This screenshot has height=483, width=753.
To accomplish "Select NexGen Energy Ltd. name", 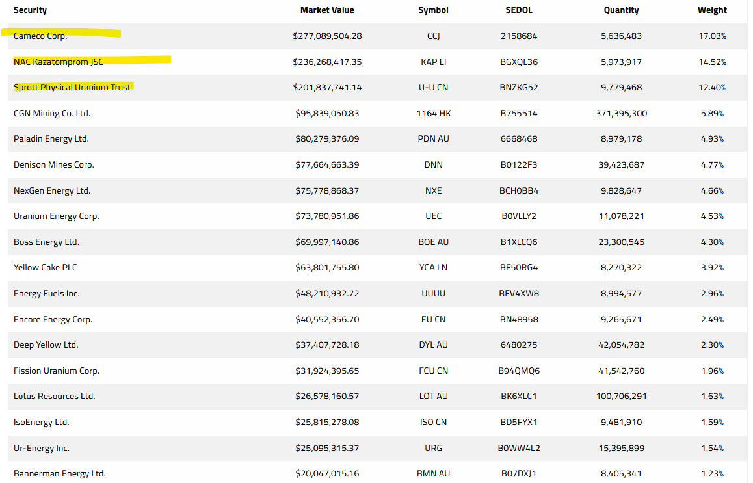I will point(52,190).
